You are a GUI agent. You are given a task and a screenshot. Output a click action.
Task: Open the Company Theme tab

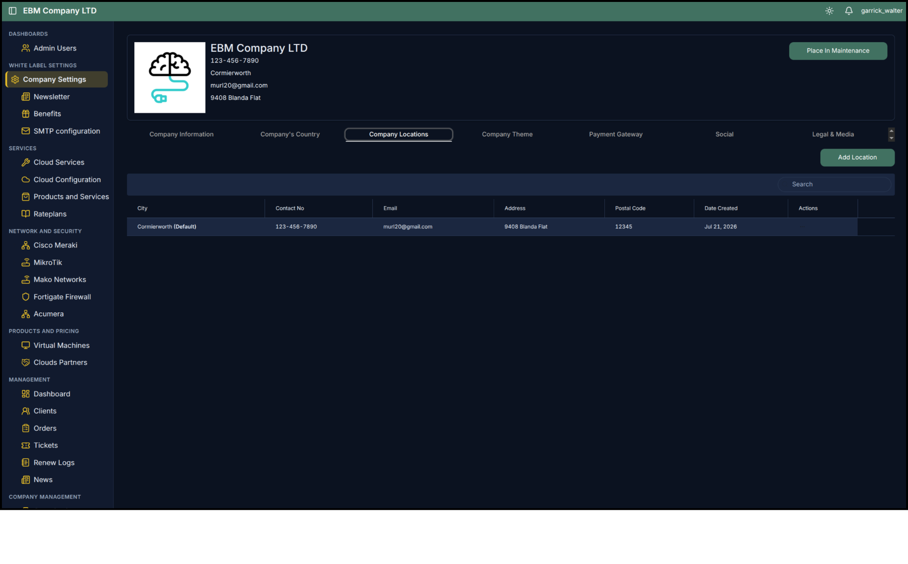[x=507, y=134]
